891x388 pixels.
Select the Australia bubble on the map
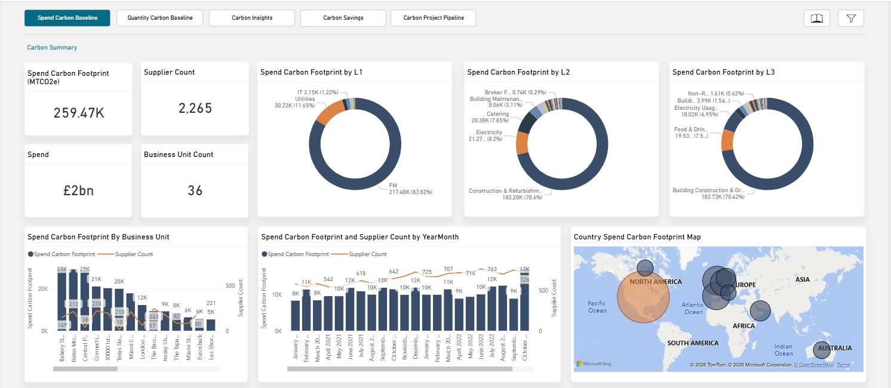coord(822,350)
